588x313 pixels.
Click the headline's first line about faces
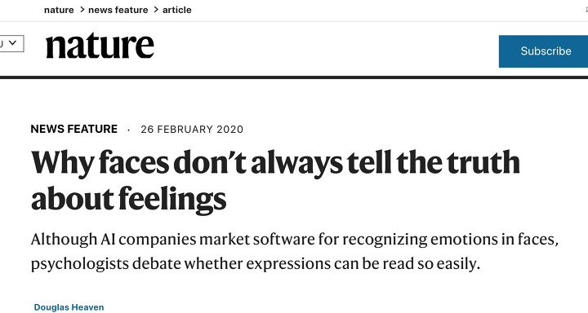coord(275,162)
